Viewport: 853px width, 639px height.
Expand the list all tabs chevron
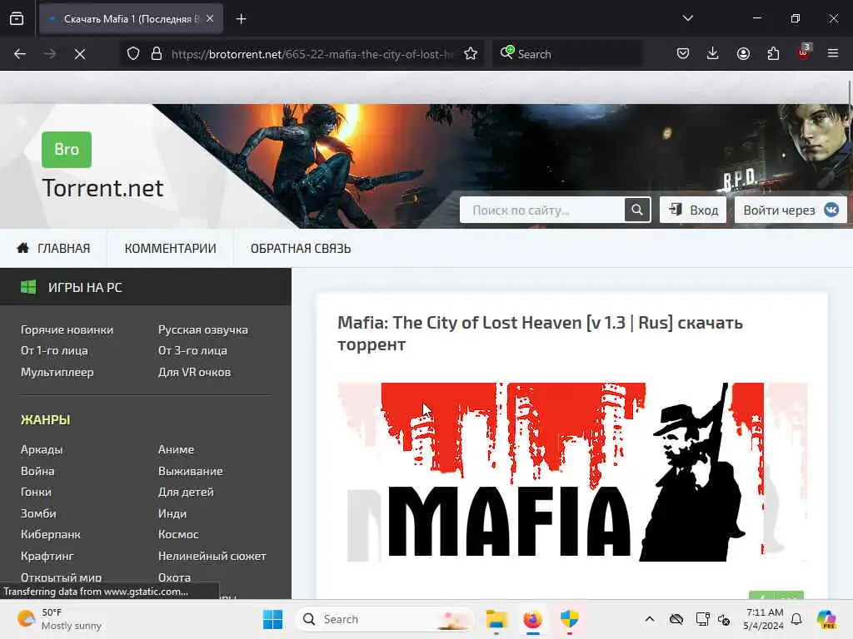[x=687, y=18]
